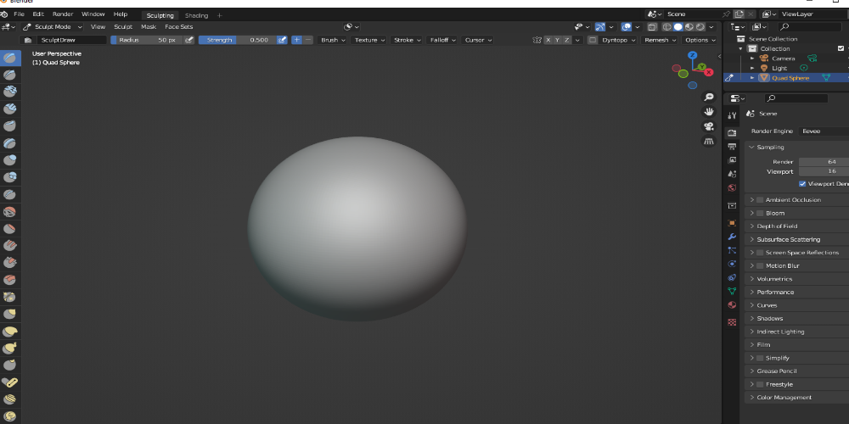Click the add direction plus button

(296, 40)
